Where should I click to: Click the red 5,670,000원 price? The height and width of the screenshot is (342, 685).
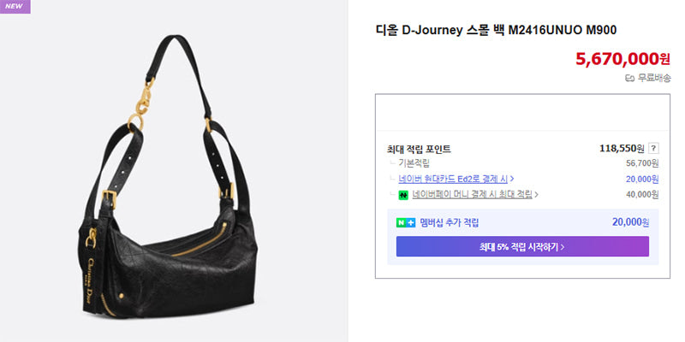coord(622,58)
